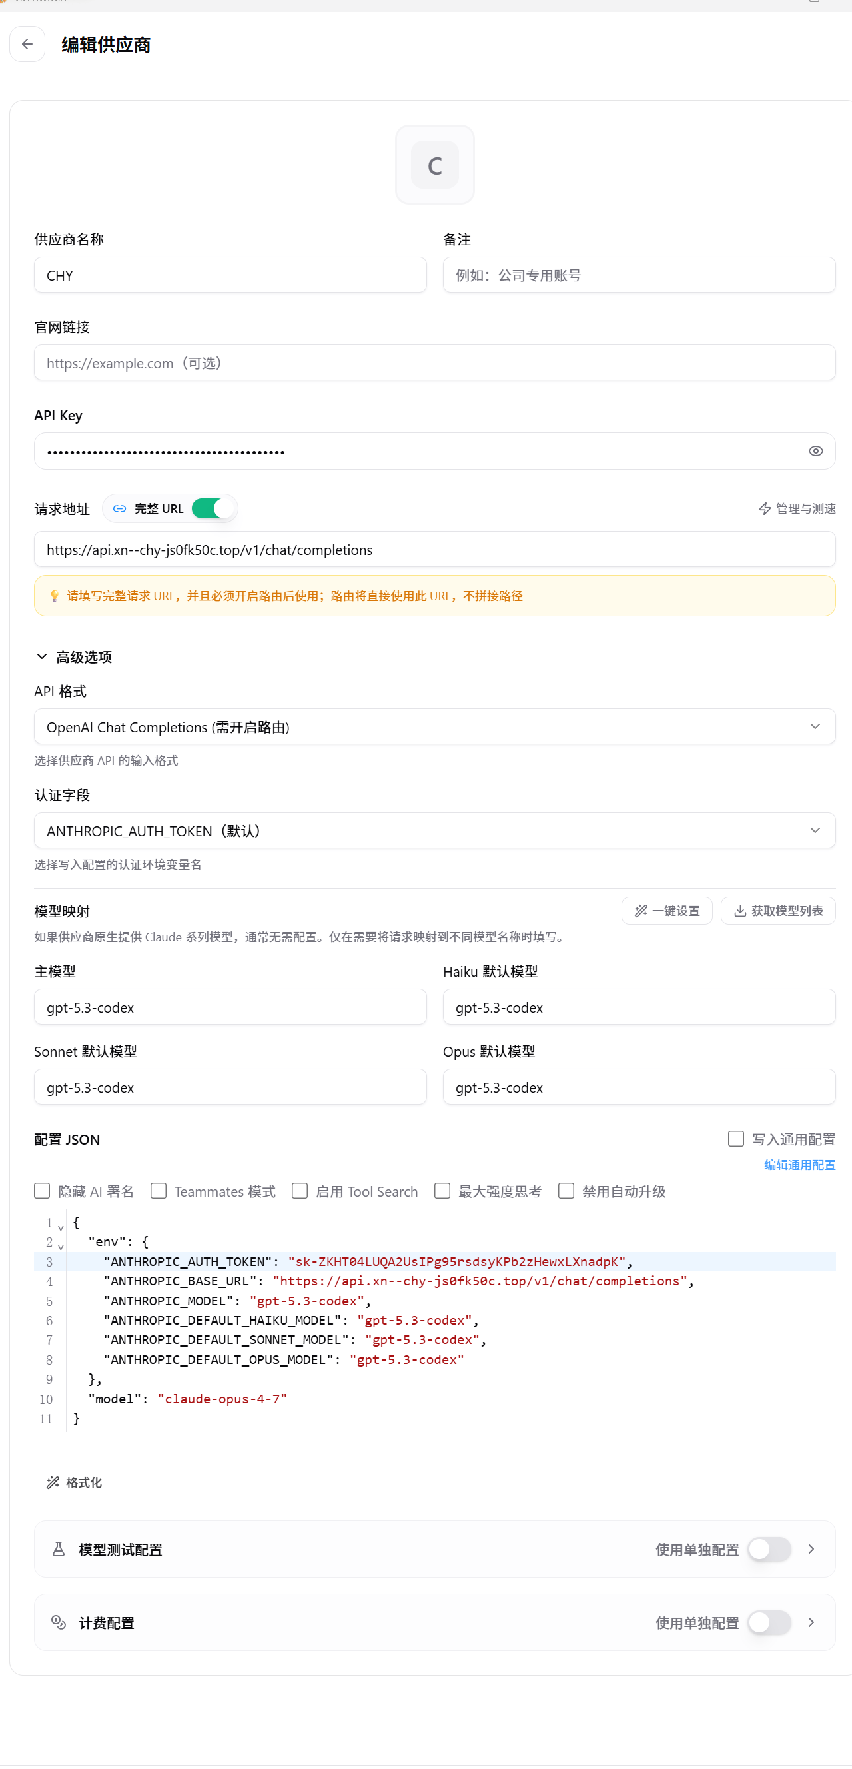This screenshot has width=852, height=1769.
Task: Reveal API key with the eye icon
Action: click(815, 451)
